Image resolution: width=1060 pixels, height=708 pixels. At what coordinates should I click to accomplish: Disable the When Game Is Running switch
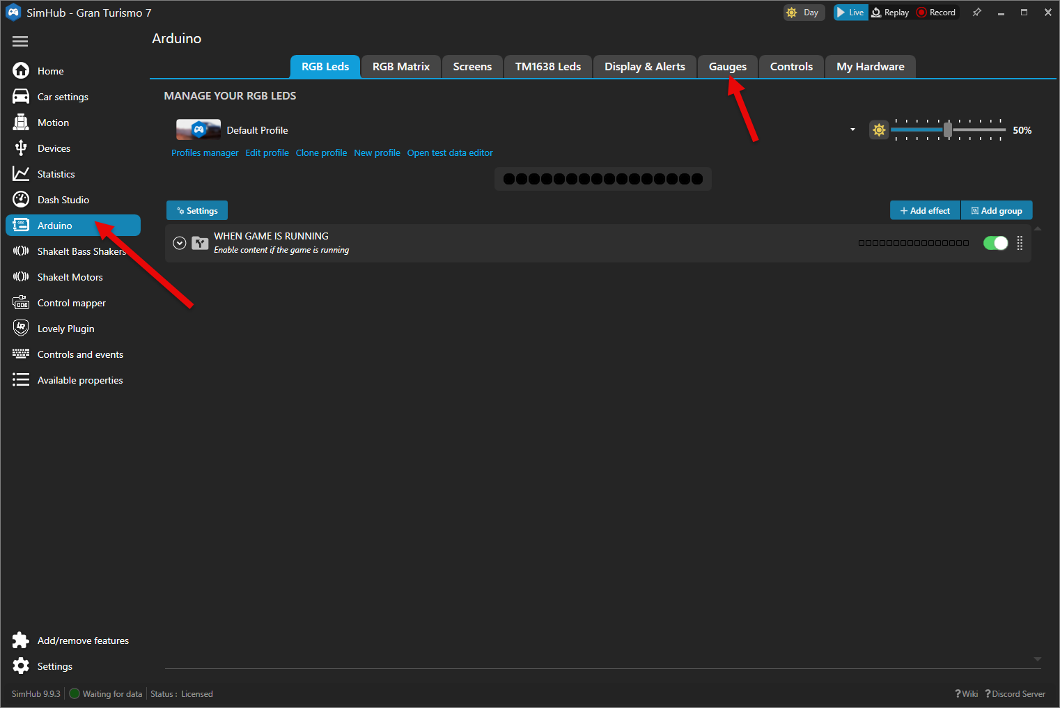(995, 243)
